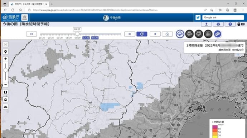Select the browser tab 気象庁

29,4
